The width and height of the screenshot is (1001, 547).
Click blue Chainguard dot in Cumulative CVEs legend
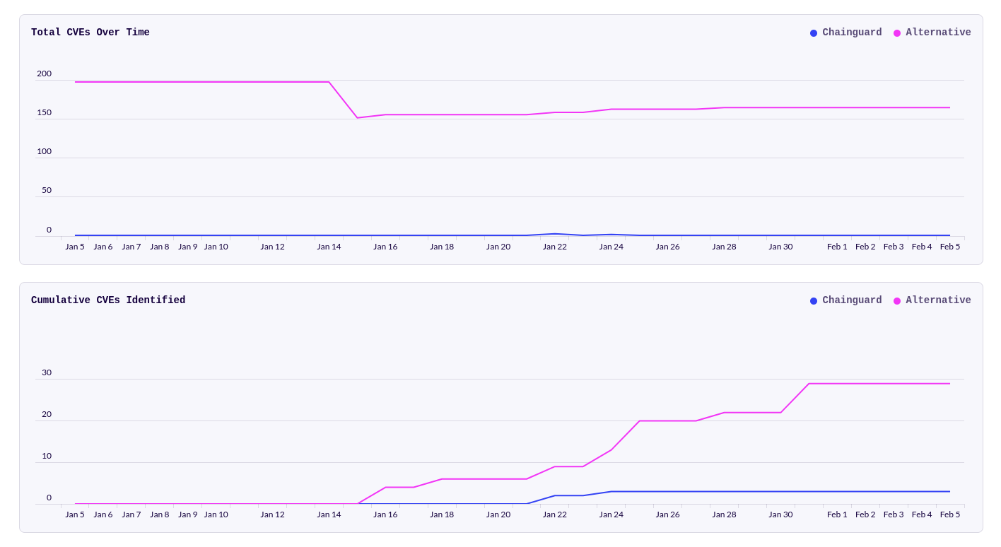(x=814, y=301)
